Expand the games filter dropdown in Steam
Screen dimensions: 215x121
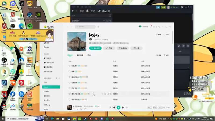(x=104, y=21)
